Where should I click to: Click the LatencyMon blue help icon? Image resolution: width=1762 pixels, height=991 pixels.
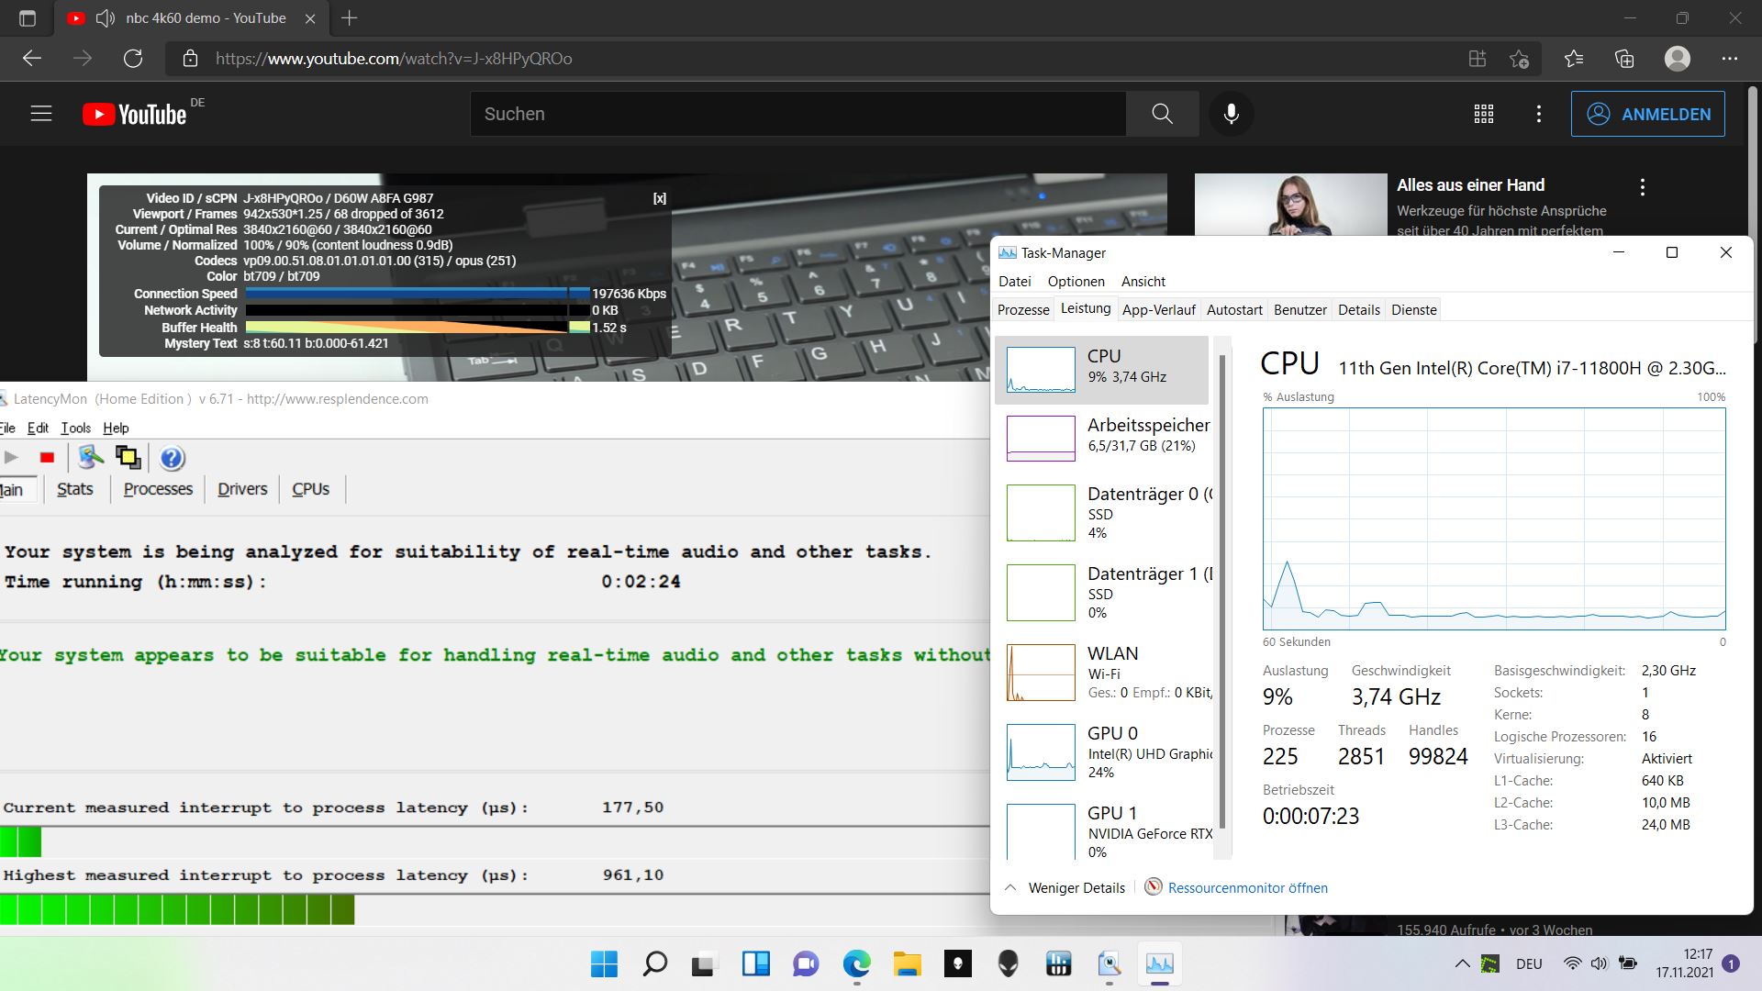coord(172,457)
